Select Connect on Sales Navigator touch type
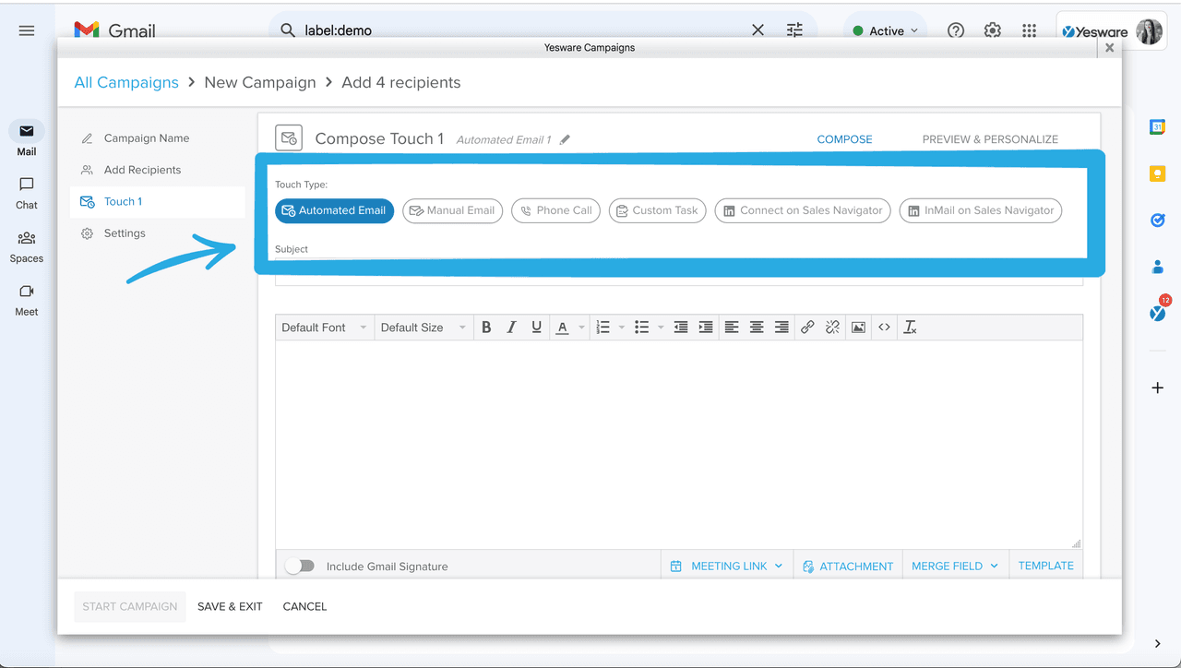 pos(804,210)
